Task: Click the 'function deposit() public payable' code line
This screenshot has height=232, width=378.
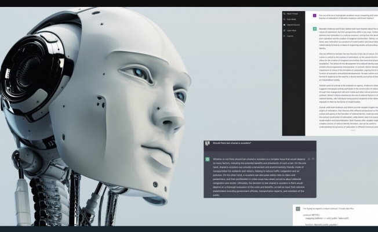Action: click(x=322, y=224)
